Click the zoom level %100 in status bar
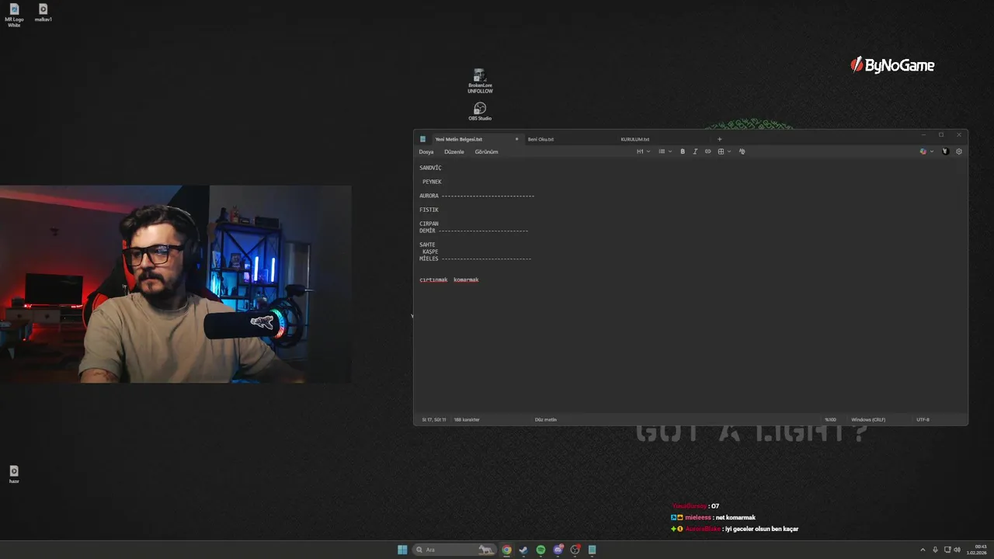Viewport: 994px width, 559px height. [x=830, y=419]
